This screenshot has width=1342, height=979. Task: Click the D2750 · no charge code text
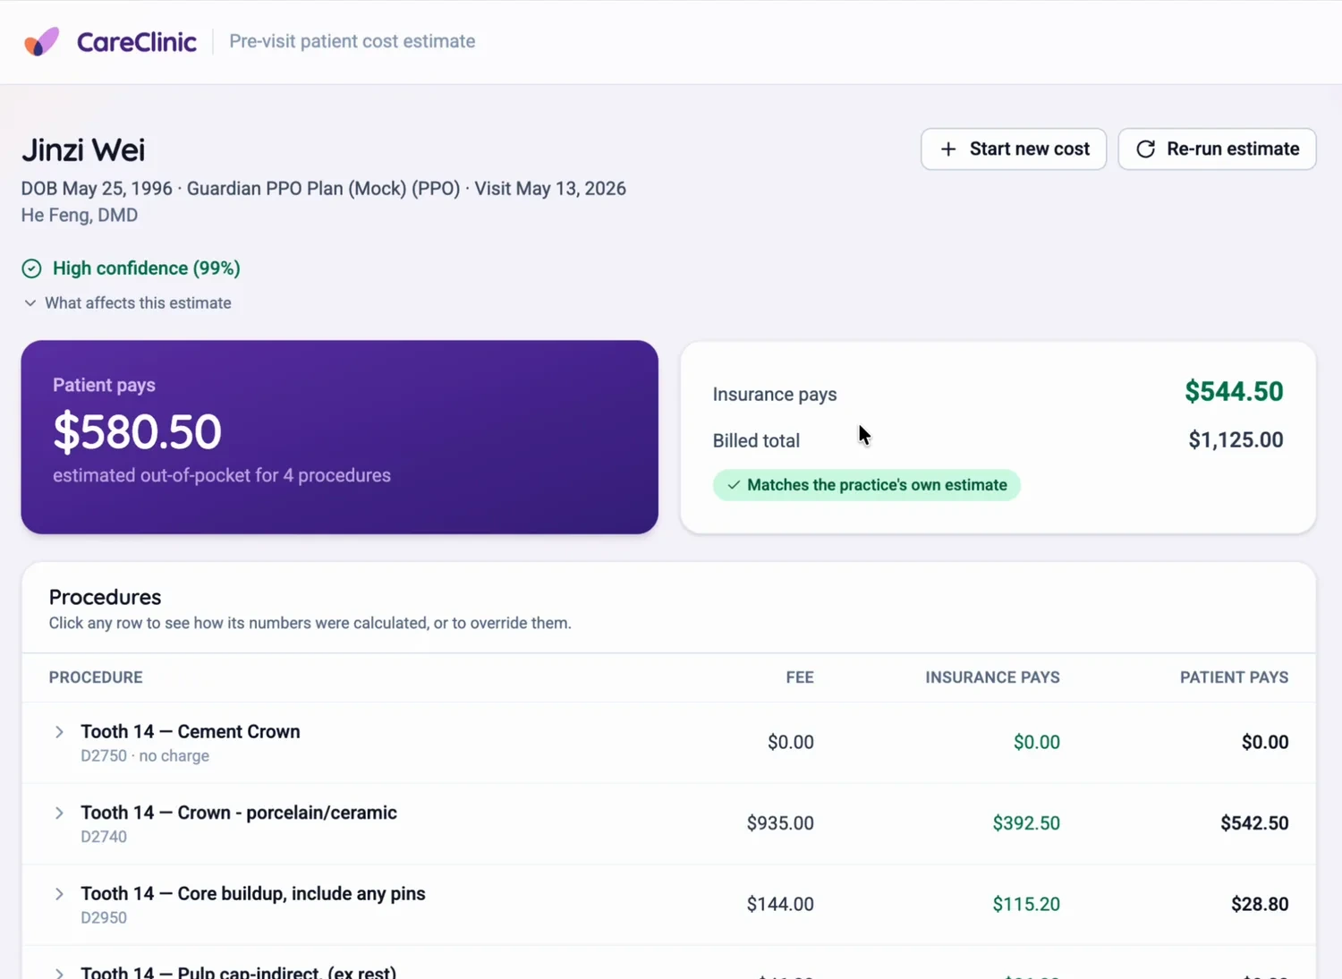(x=145, y=756)
